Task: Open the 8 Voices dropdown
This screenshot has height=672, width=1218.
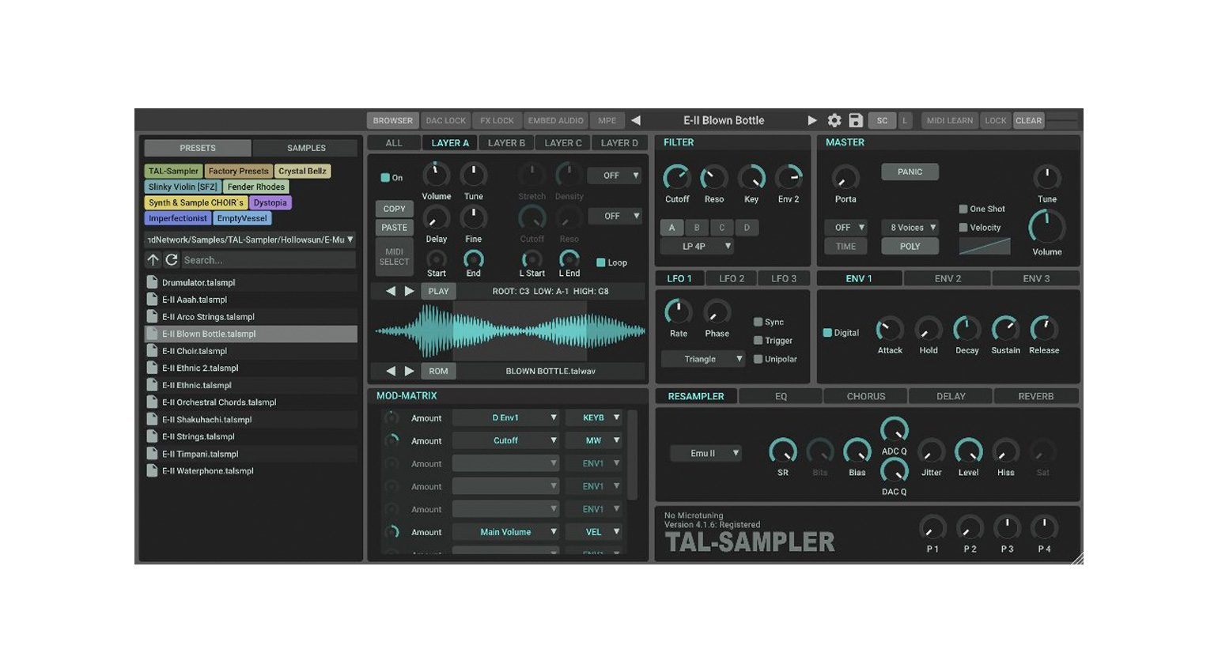Action: [x=910, y=228]
